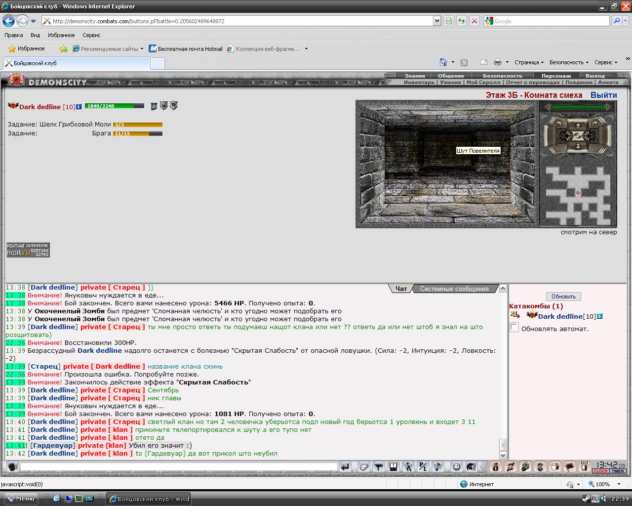This screenshot has width=632, height=506.
Task: Open the Общение game menu
Action: point(451,76)
